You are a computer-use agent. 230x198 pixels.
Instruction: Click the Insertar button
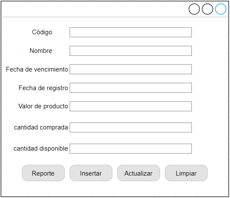click(91, 173)
